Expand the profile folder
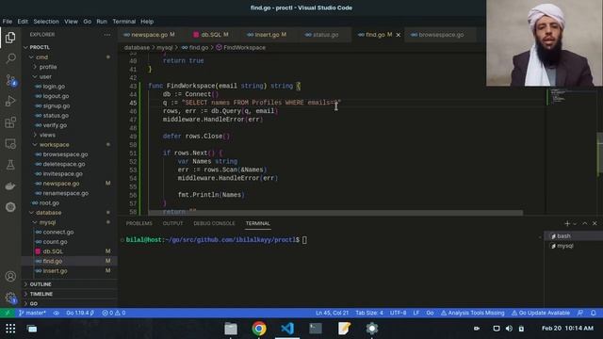The width and height of the screenshot is (603, 339). pyautogui.click(x=69, y=67)
